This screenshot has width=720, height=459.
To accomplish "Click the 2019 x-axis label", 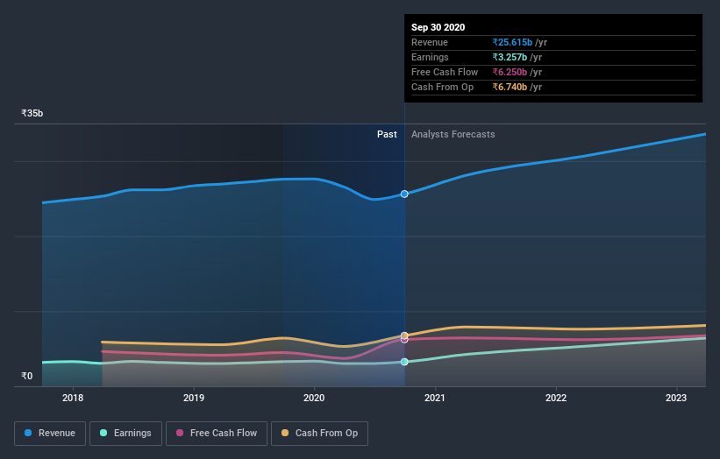I will point(194,398).
